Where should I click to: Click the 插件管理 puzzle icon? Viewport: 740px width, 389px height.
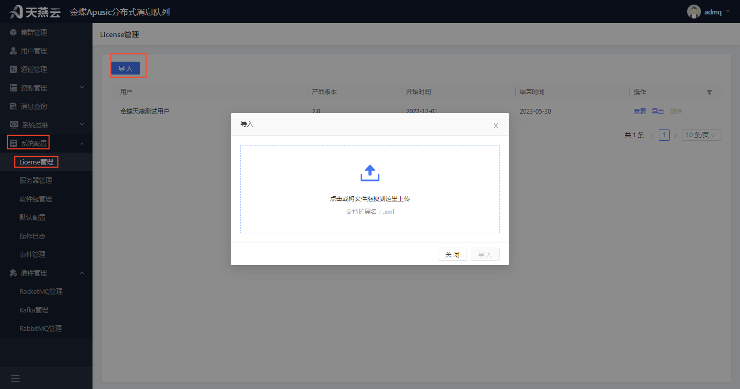point(13,273)
